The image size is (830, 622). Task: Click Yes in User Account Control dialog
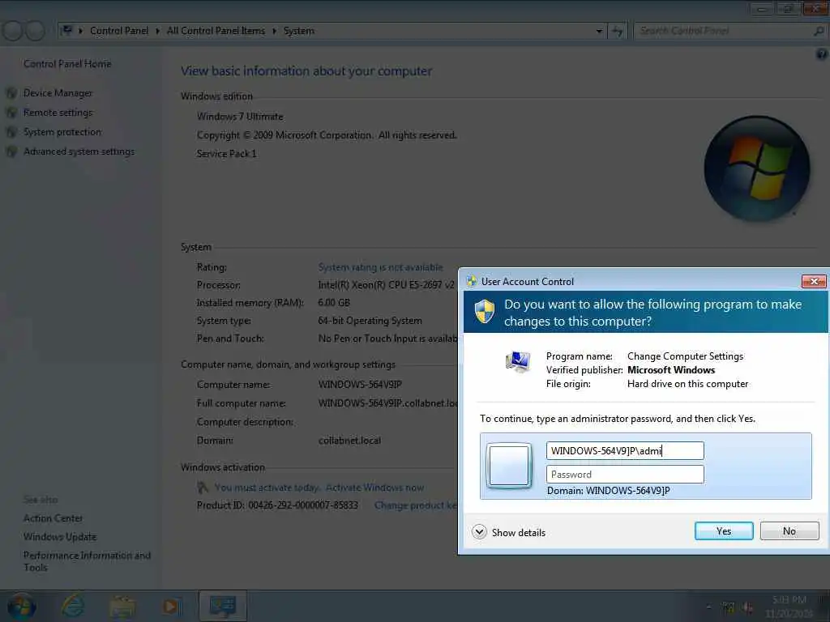(723, 531)
